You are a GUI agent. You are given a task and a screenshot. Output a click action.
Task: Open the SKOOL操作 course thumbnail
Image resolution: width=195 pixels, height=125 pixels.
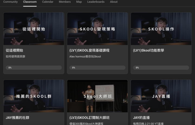(161, 29)
